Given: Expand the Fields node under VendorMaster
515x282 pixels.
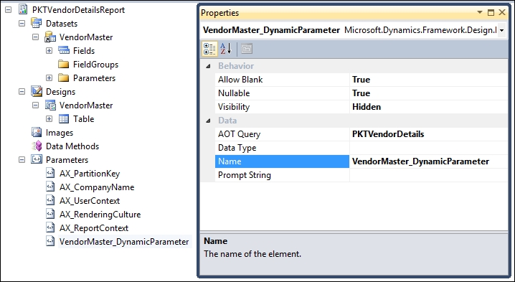Looking at the screenshot, I should pos(49,51).
